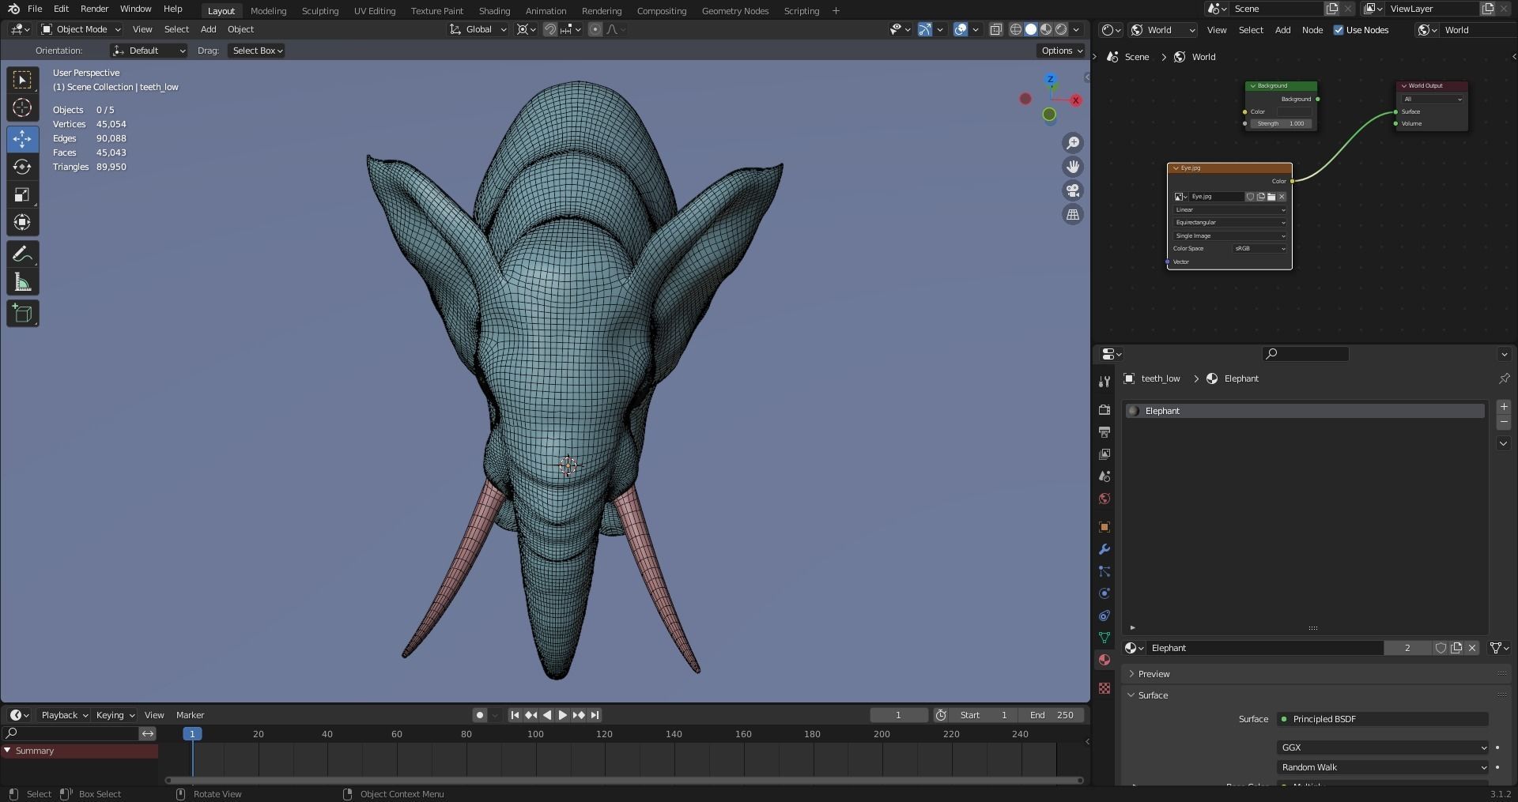Open the Modifiers properties tab
This screenshot has width=1518, height=802.
(1105, 549)
